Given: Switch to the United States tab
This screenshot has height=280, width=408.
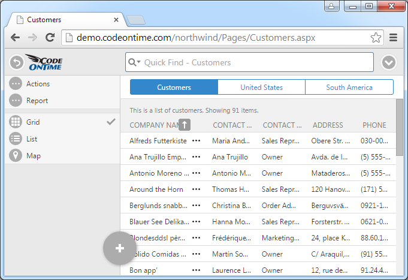Looking at the screenshot, I should (261, 88).
